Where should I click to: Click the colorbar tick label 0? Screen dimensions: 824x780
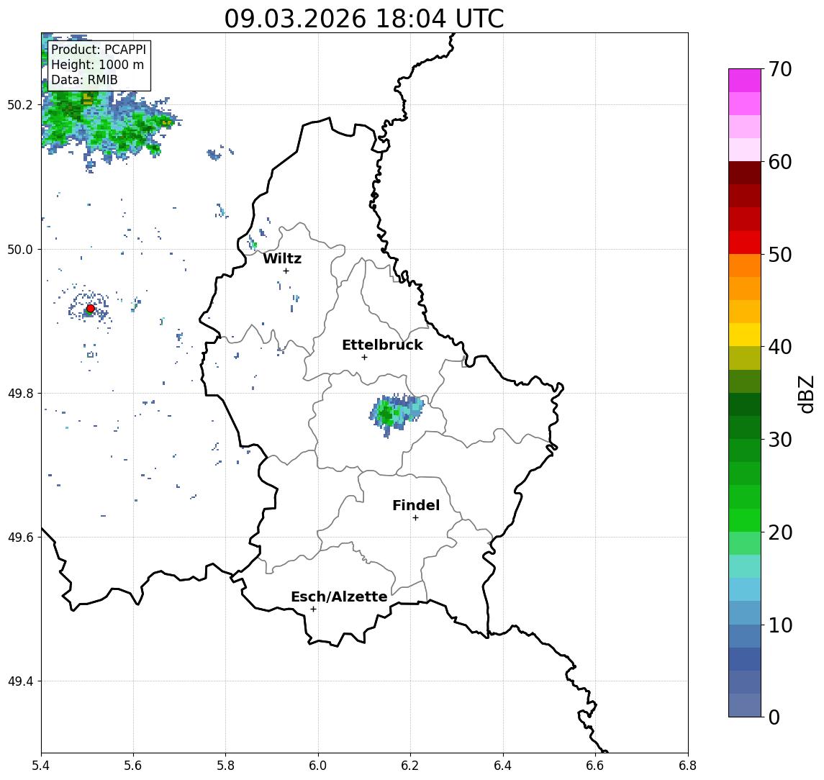tap(774, 717)
